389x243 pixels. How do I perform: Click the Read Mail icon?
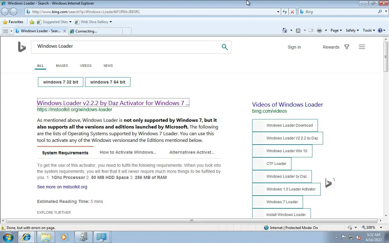click(x=311, y=30)
